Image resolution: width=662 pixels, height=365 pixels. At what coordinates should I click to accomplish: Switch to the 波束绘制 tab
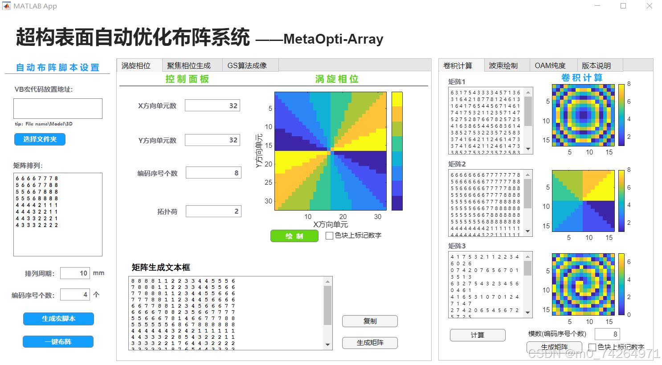[507, 65]
